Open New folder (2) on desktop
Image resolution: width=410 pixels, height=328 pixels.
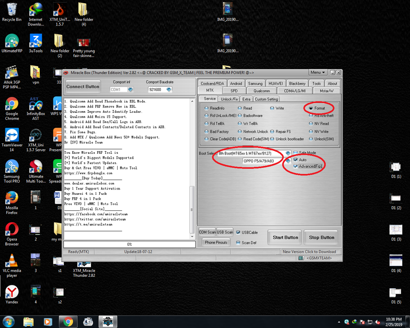click(59, 46)
